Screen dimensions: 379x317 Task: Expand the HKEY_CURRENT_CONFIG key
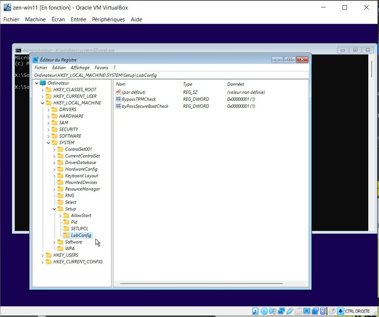tap(43, 262)
